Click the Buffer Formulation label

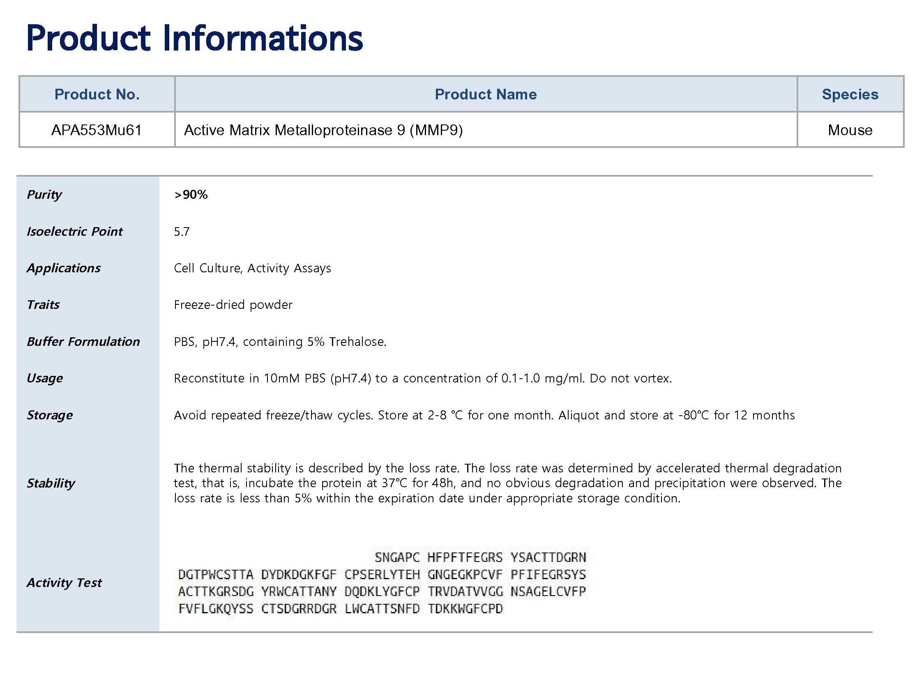[x=83, y=342]
